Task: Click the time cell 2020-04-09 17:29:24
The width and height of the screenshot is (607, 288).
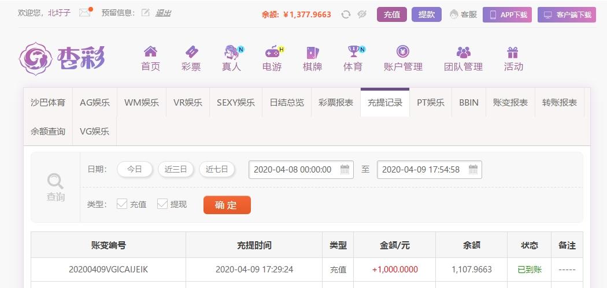Action: 254,270
